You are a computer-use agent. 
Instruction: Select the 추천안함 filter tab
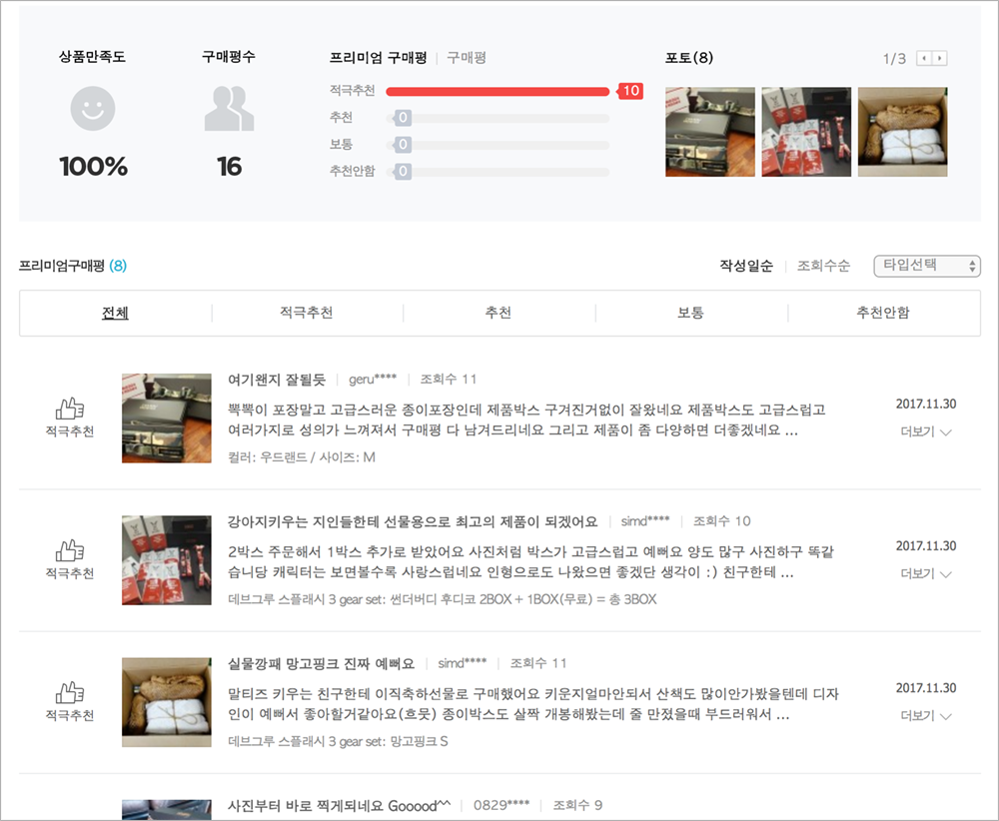pyautogui.click(x=883, y=313)
